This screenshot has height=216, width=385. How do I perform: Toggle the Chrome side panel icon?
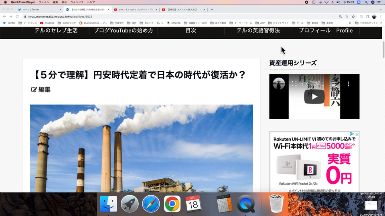[368, 17]
